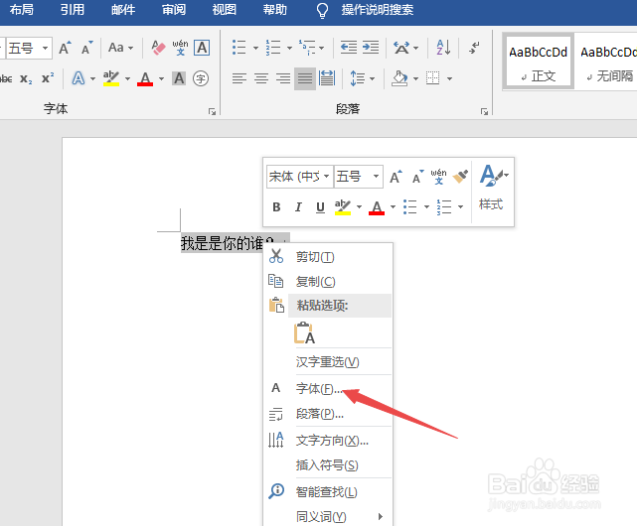Choose 剪切(T) from context menu

point(328,257)
